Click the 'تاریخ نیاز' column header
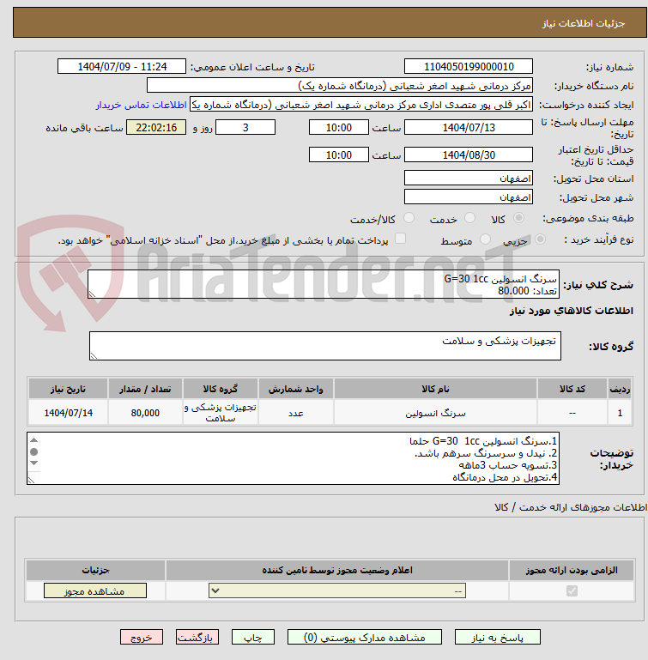The width and height of the screenshot is (648, 660). pyautogui.click(x=68, y=389)
